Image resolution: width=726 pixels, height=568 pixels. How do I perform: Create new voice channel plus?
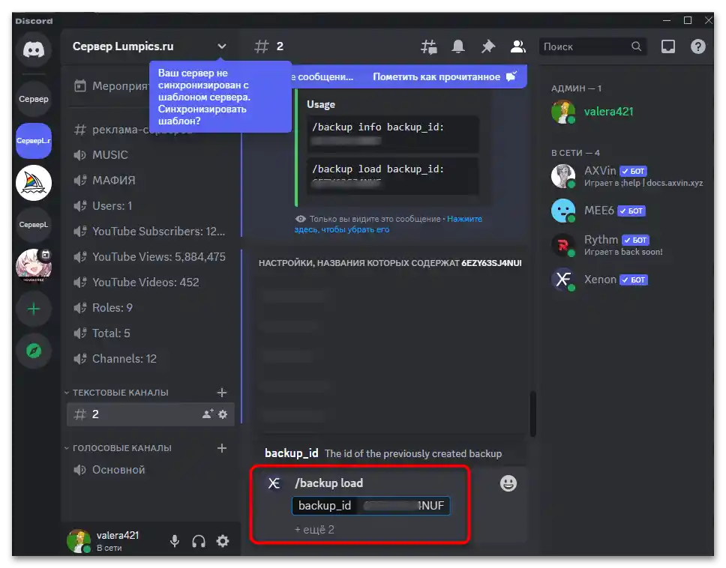pos(222,448)
